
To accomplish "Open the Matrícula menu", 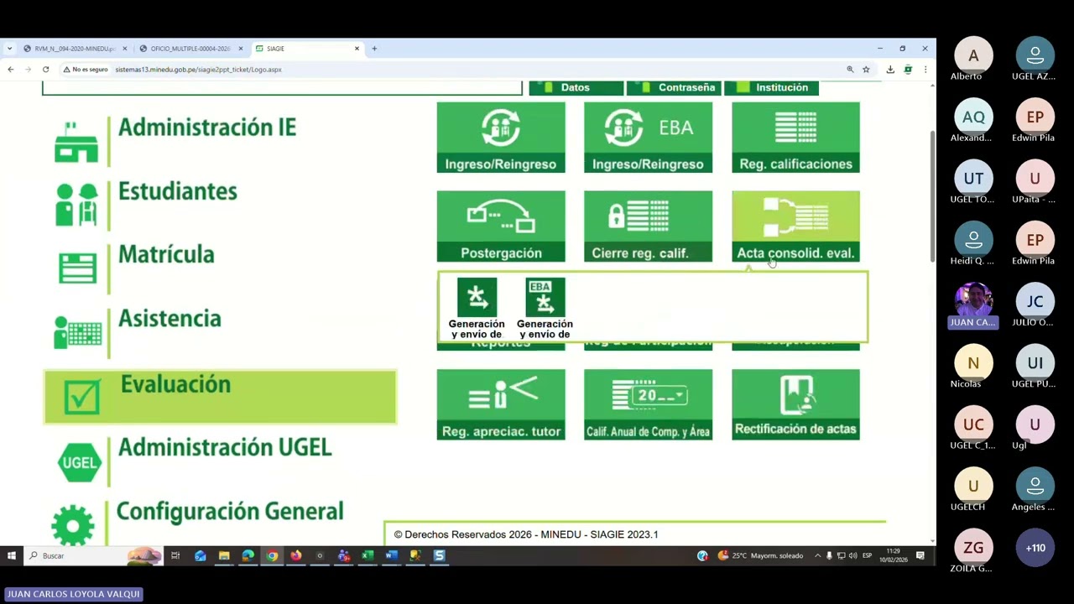I will [x=166, y=255].
